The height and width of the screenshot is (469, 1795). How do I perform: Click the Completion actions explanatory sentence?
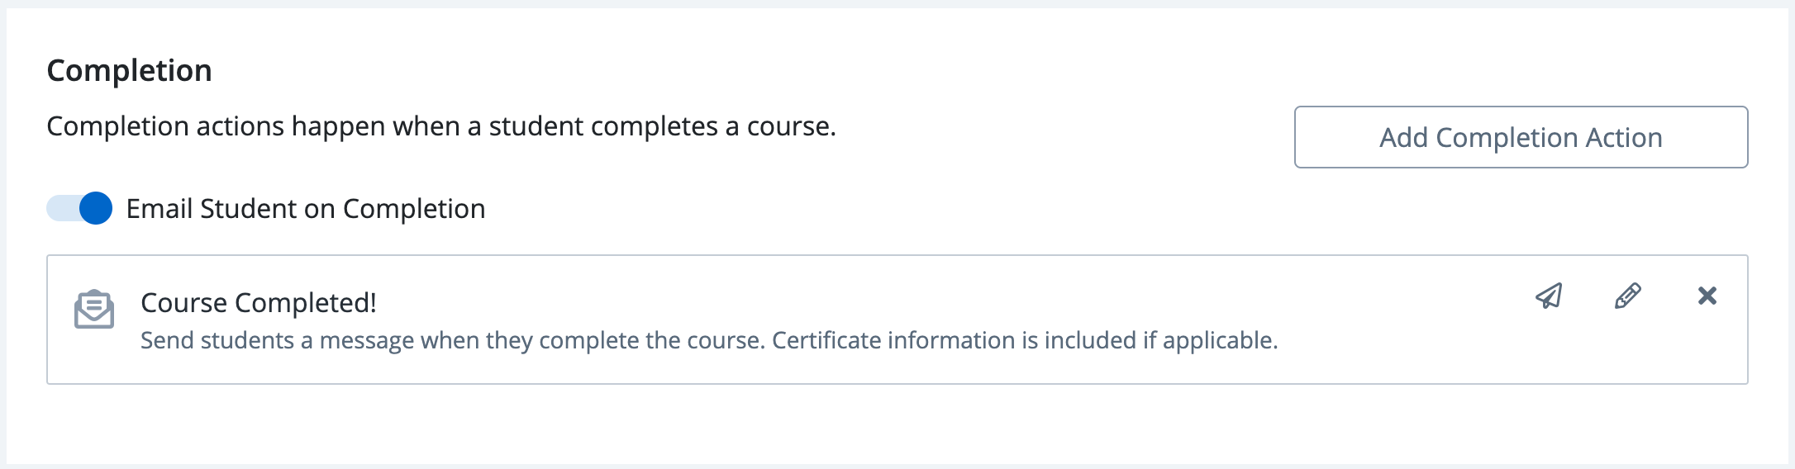[x=440, y=126]
